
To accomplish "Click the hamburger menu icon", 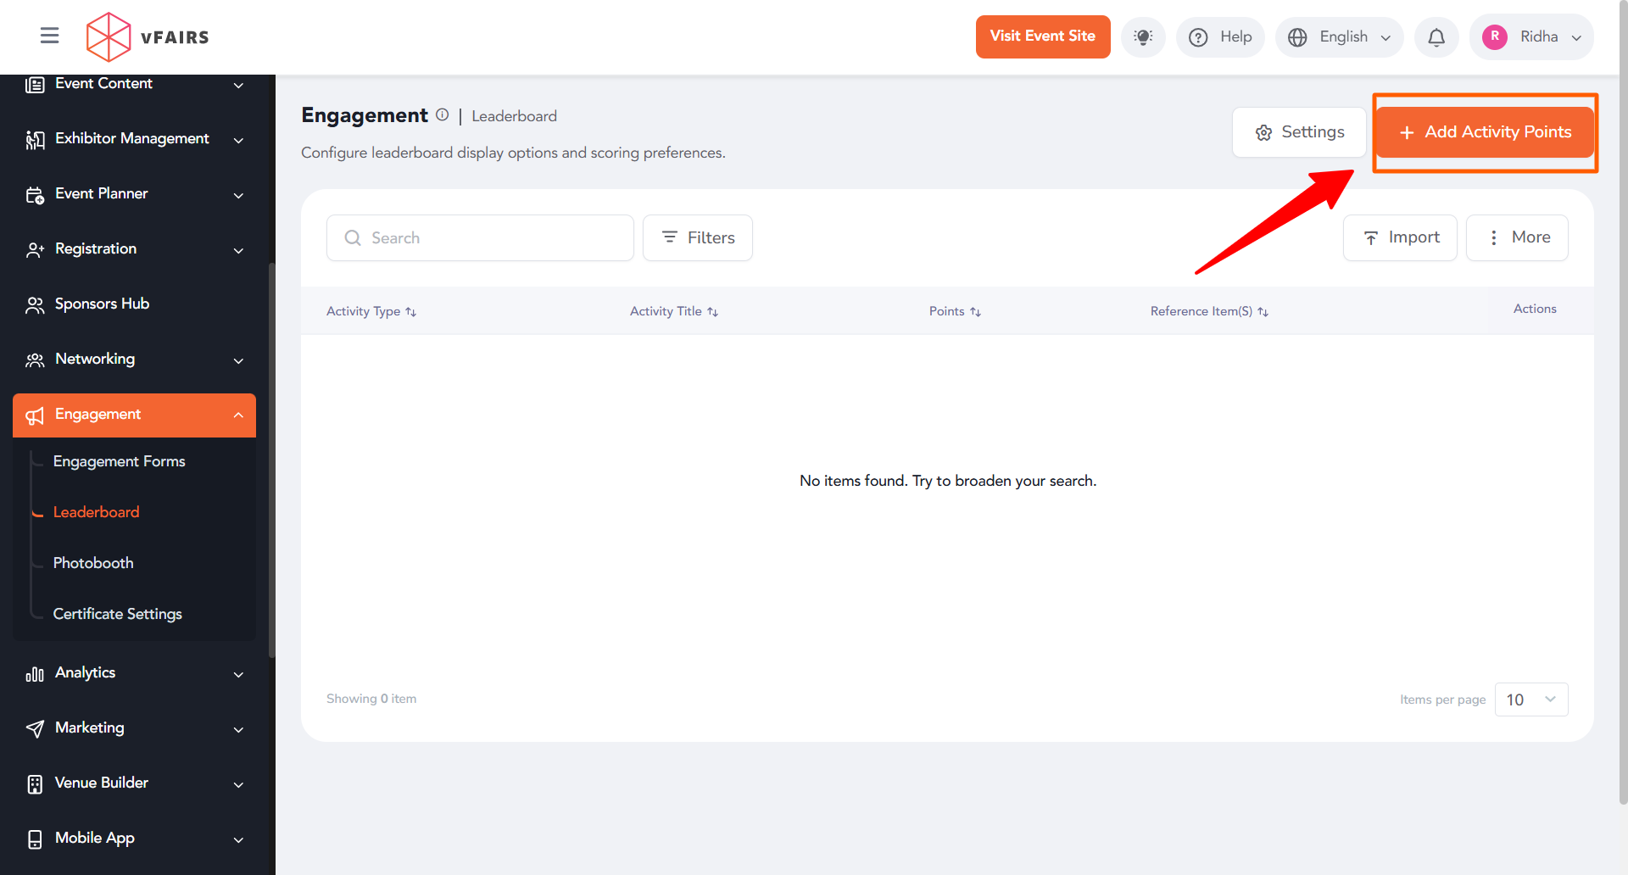I will coord(49,36).
